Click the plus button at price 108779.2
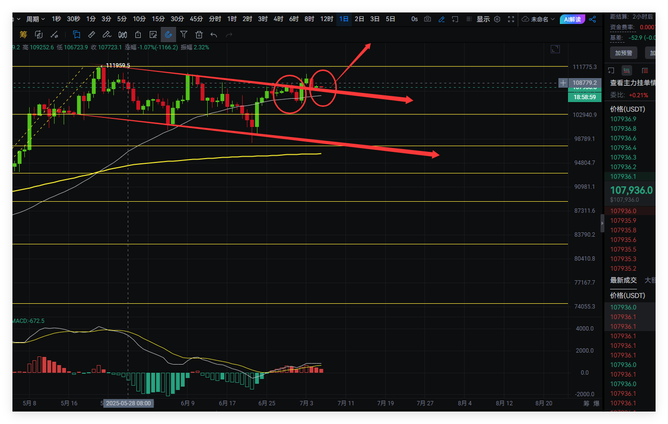The image size is (668, 424). pos(563,83)
